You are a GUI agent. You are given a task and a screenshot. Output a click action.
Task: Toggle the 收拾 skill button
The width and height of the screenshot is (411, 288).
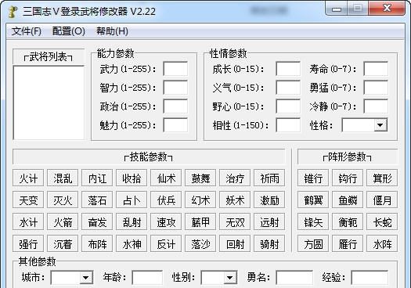tap(132, 178)
